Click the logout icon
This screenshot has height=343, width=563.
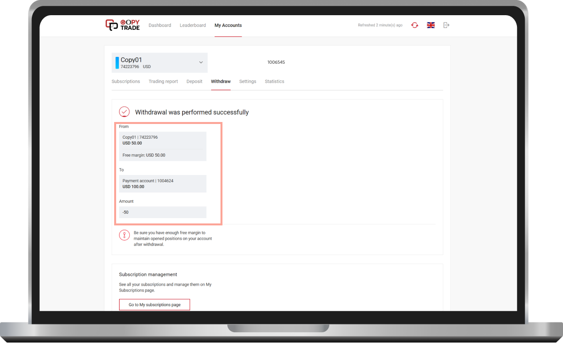(x=446, y=25)
